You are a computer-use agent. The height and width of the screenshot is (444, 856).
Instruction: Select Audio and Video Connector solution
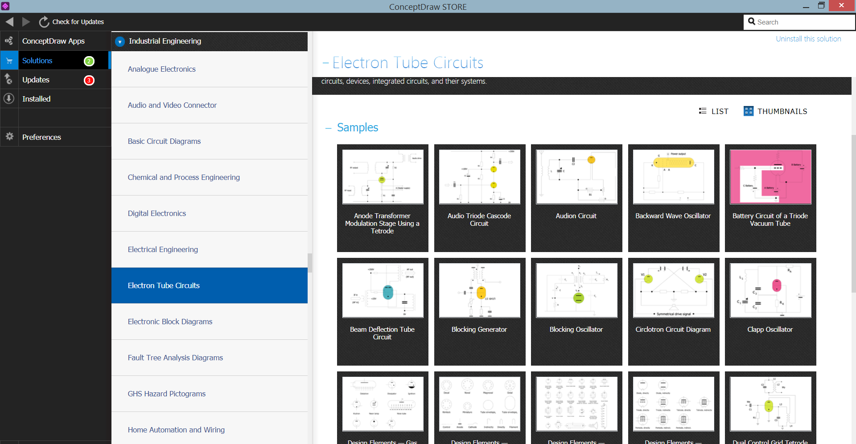tap(210, 105)
